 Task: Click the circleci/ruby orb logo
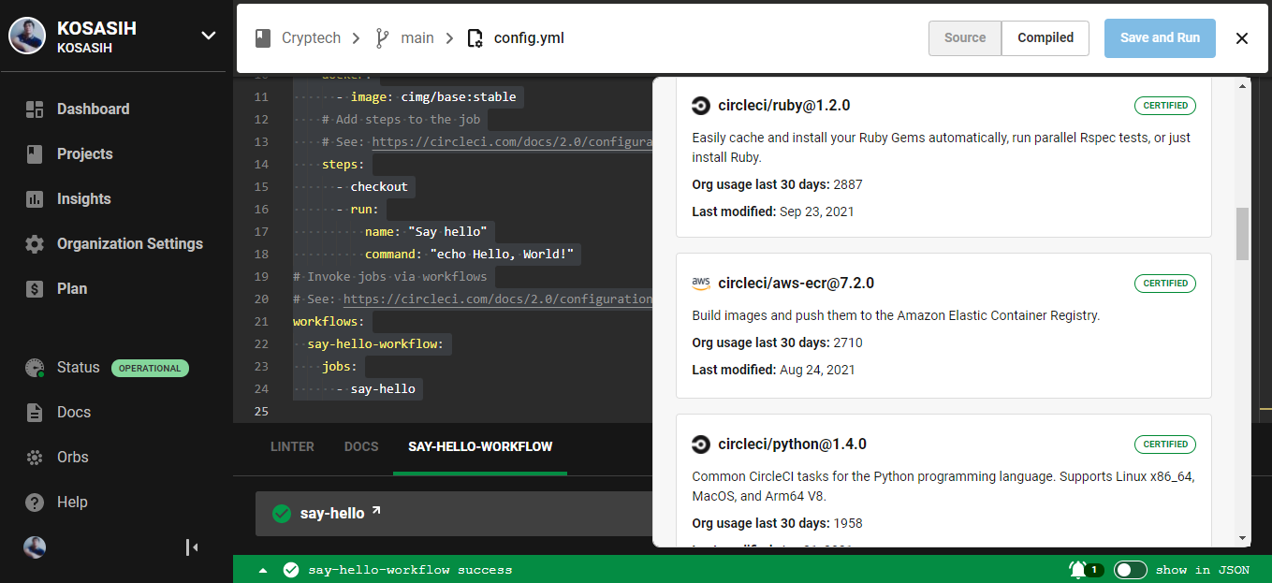(x=701, y=106)
